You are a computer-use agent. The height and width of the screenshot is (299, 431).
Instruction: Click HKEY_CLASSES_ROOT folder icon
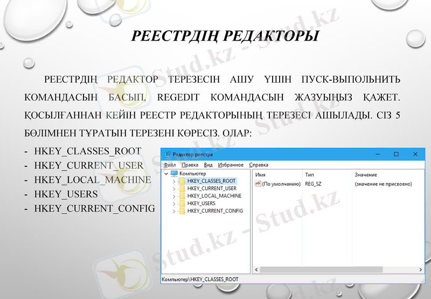(182, 181)
